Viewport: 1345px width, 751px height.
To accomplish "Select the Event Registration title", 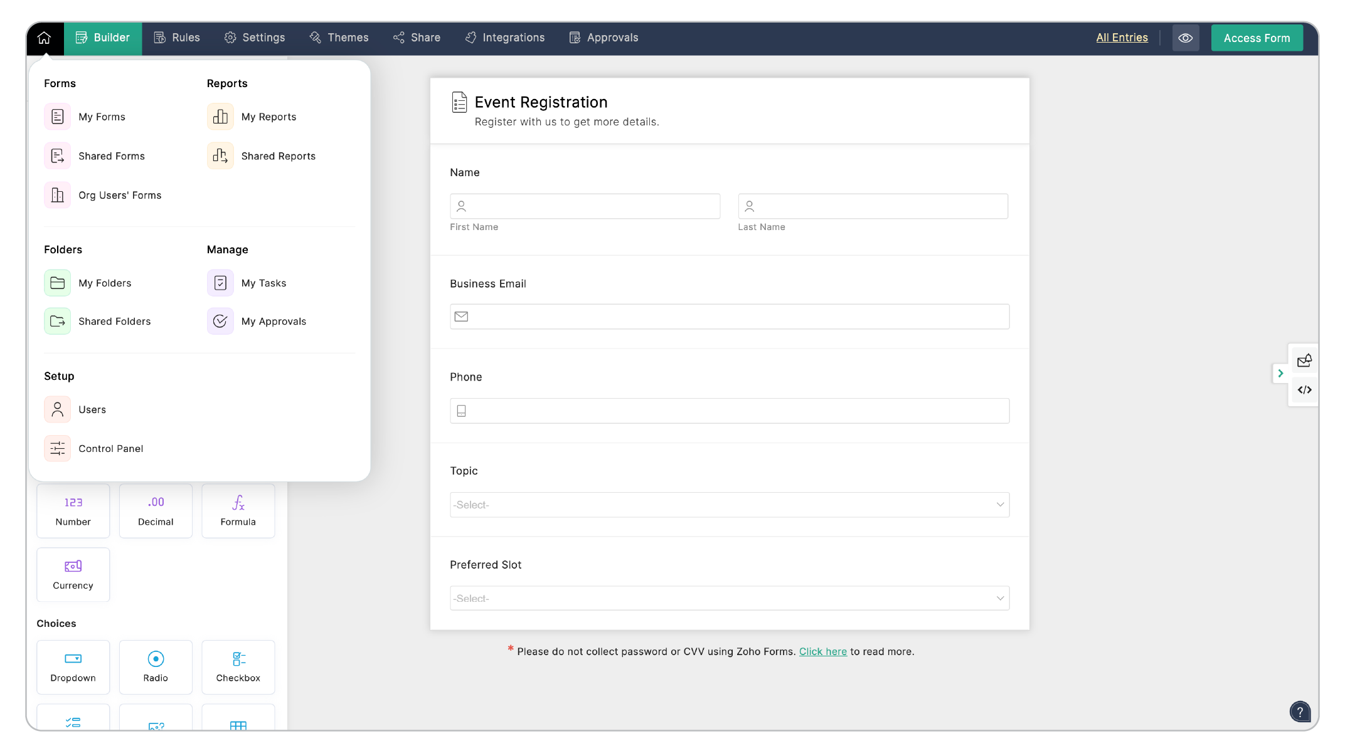I will [x=541, y=102].
